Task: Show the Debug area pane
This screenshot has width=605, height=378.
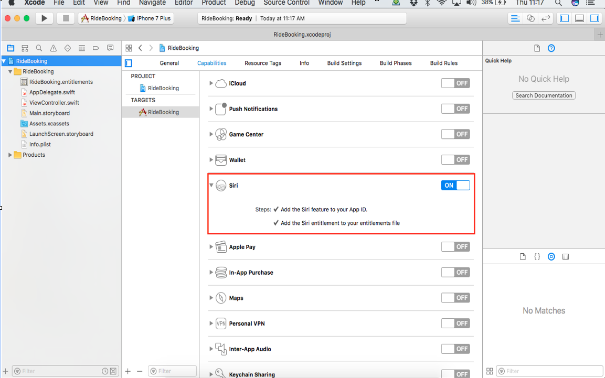Action: point(579,18)
